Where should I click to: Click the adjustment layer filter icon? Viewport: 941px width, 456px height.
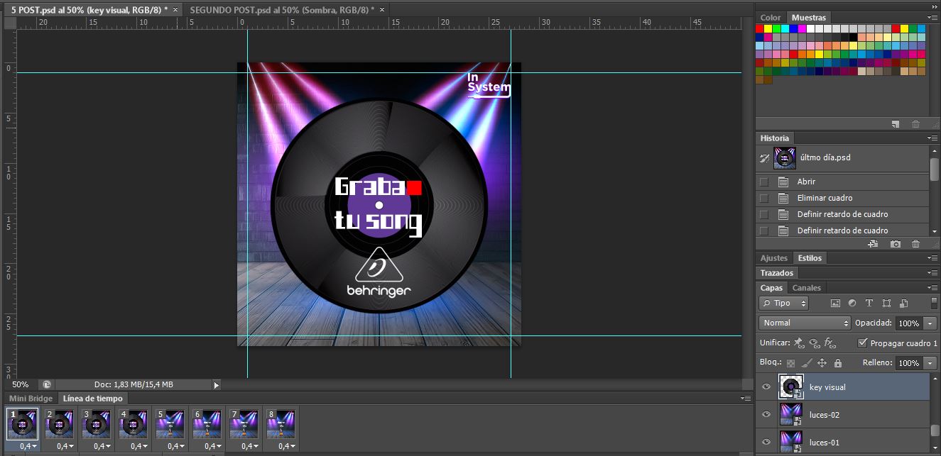852,303
